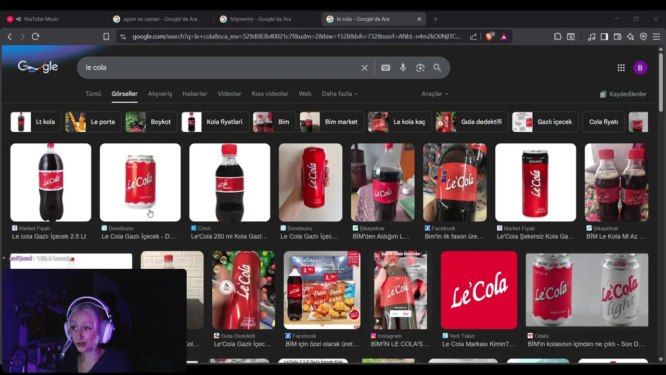The image size is (666, 375).
Task: Click the Brave Shields lion icon
Action: [489, 36]
